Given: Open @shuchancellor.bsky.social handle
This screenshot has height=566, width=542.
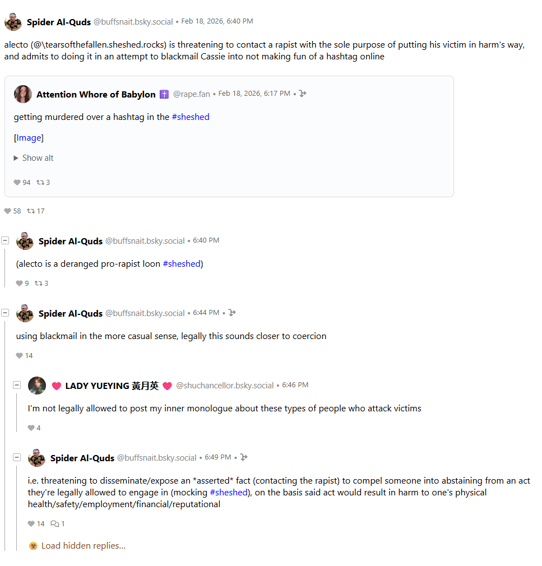Looking at the screenshot, I should click(x=225, y=386).
